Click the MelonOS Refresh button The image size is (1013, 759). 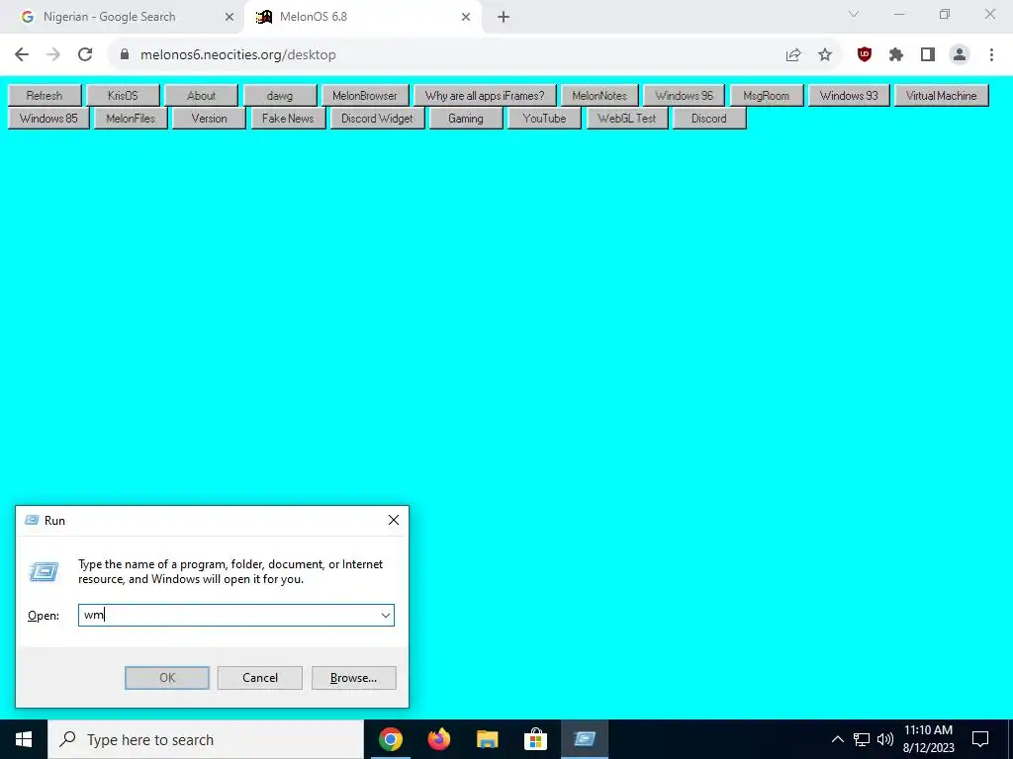pyautogui.click(x=45, y=96)
